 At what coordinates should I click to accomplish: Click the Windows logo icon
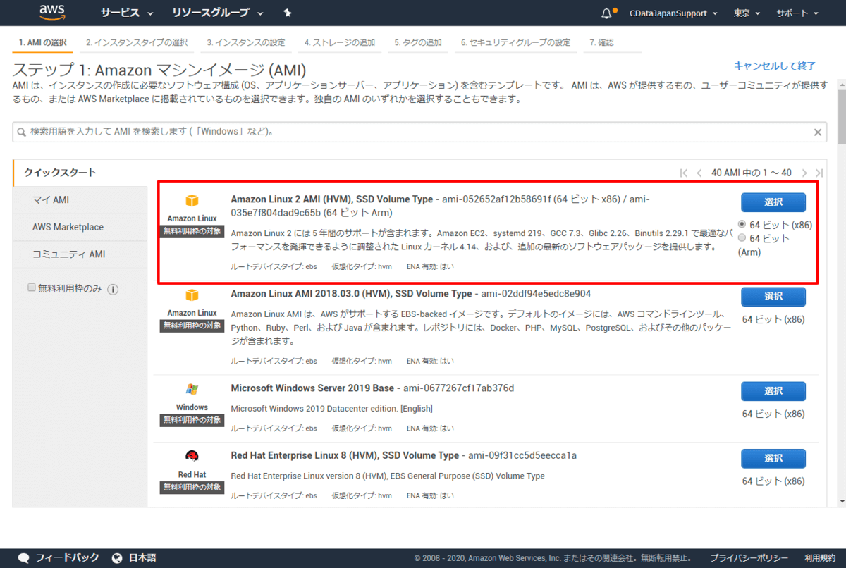[192, 389]
